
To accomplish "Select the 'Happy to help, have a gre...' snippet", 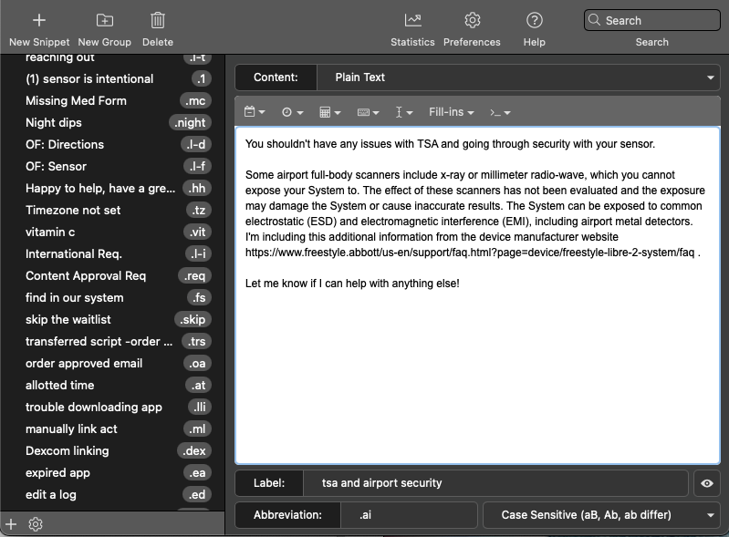I will [x=112, y=188].
